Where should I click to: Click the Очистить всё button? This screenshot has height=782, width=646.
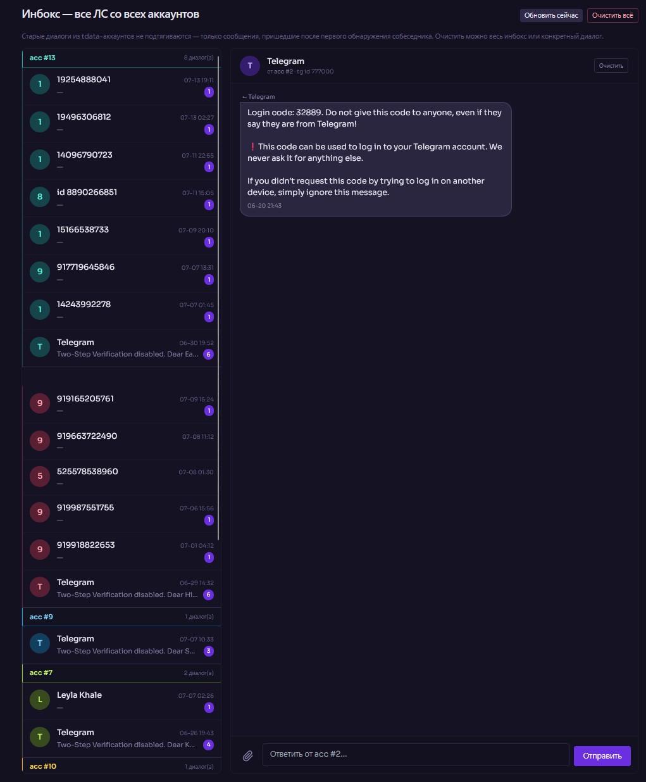point(612,15)
